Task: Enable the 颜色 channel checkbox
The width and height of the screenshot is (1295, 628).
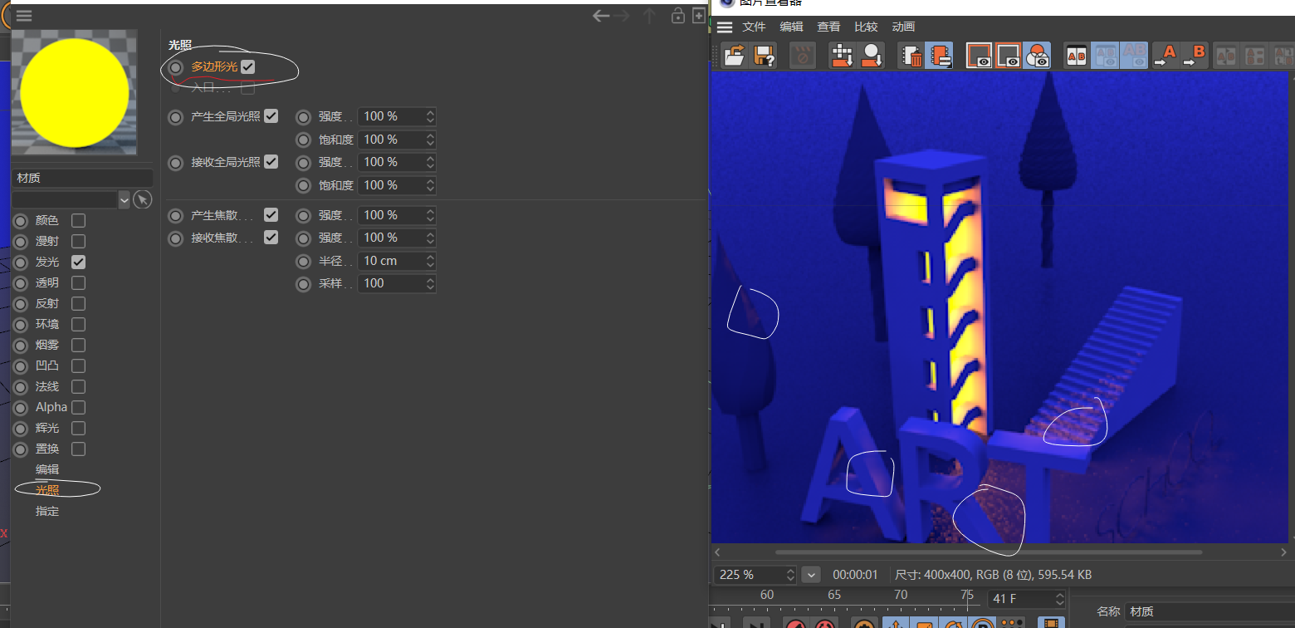Action: (78, 220)
